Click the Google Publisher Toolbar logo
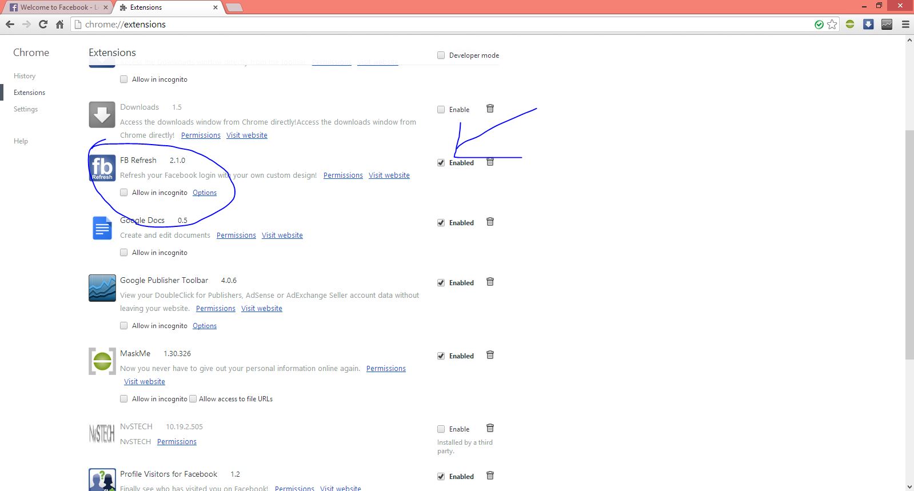Viewport: 914px width, 491px height. tap(102, 288)
